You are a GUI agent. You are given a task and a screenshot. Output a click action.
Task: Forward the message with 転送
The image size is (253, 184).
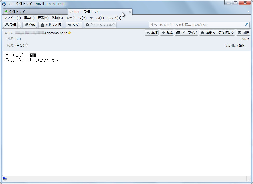coord(167,32)
